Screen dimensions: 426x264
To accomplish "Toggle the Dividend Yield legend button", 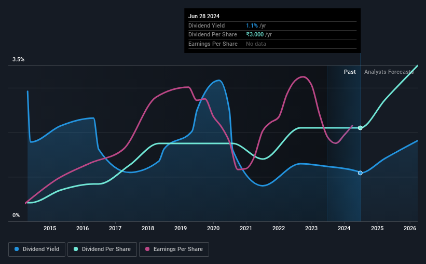I will (37, 249).
